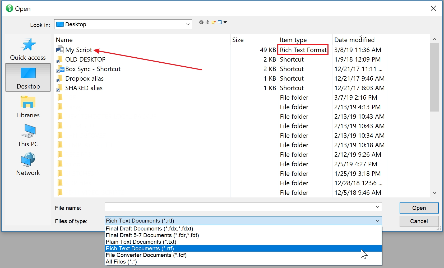Select This PC in the sidebar
444x268 pixels.
pos(28,136)
